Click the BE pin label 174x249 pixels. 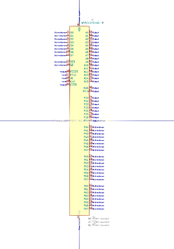click(72, 78)
